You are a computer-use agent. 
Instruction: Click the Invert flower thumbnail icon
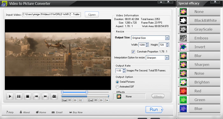(183, 47)
